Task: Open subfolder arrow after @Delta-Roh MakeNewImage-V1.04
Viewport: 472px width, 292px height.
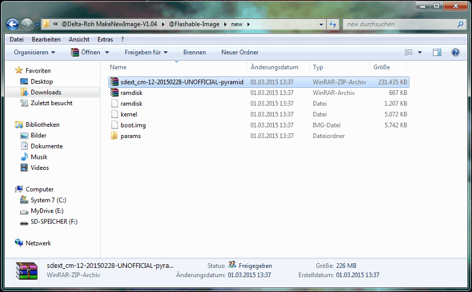Action: coord(163,24)
